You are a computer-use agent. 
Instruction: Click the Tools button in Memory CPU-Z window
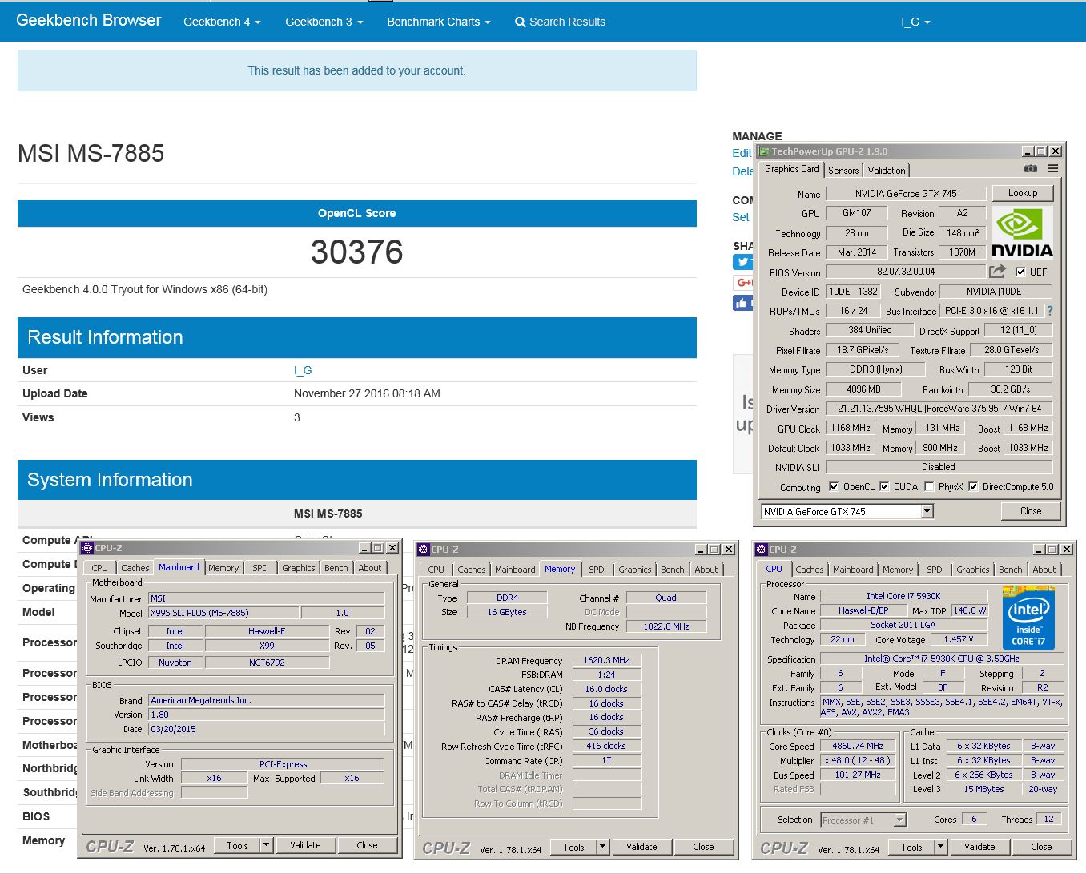click(x=573, y=847)
